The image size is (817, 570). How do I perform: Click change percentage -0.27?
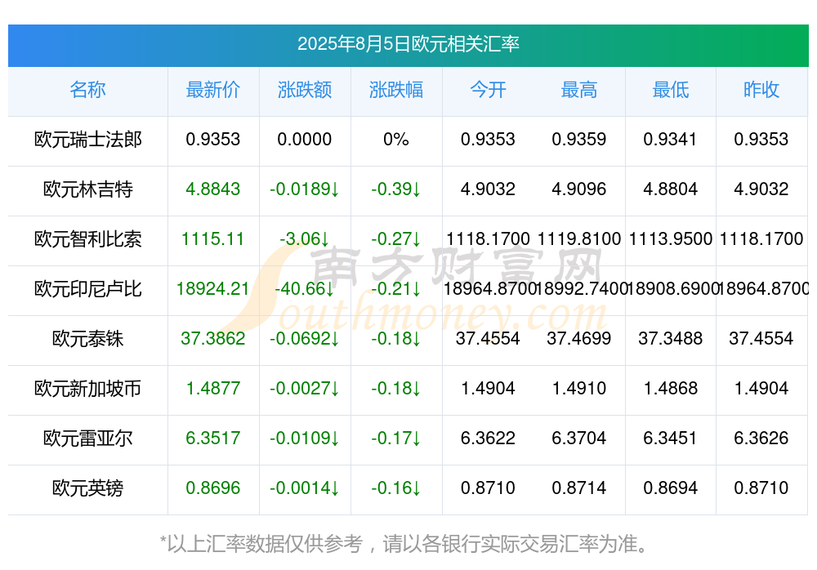click(x=396, y=239)
